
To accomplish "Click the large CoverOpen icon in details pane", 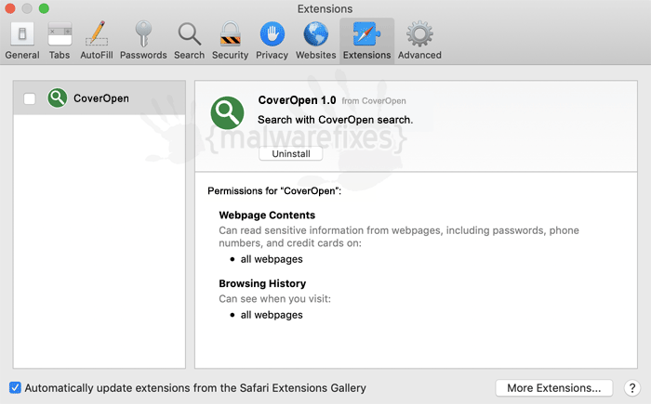I will pyautogui.click(x=227, y=112).
